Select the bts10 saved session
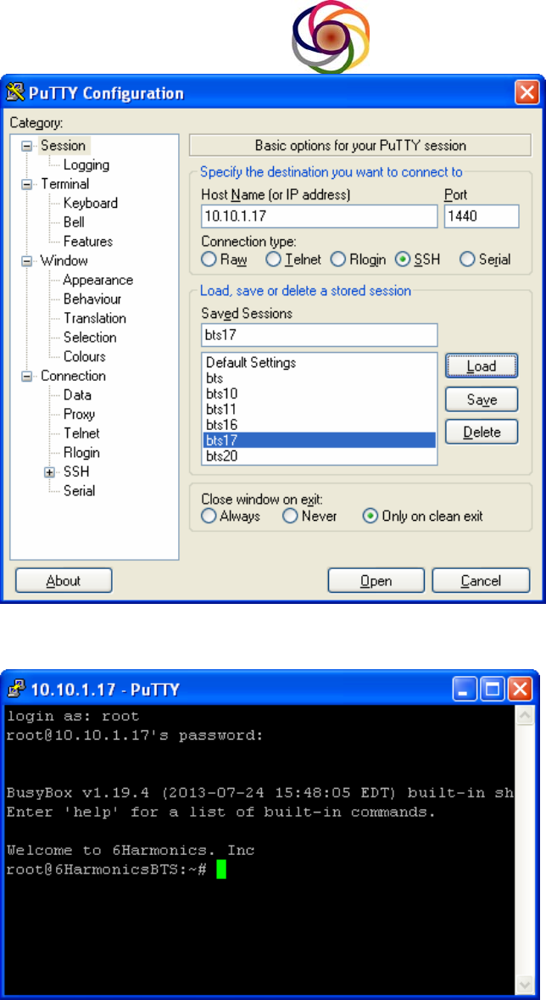 [x=320, y=394]
